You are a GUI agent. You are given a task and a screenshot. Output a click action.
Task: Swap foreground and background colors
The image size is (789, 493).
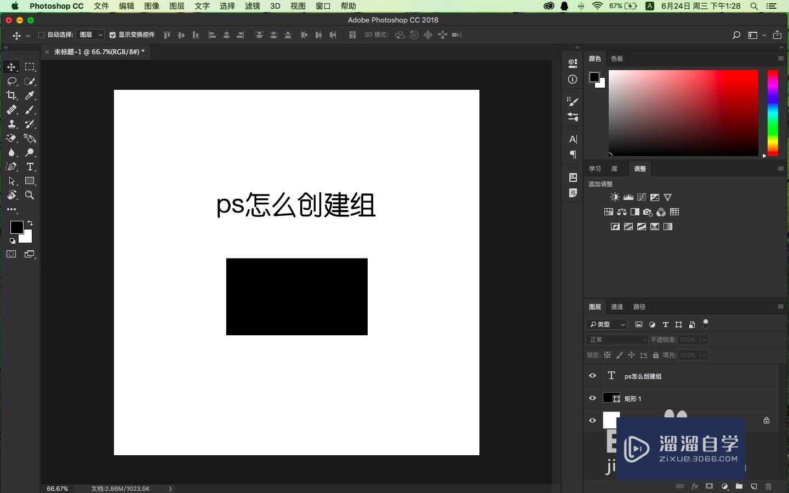(30, 223)
